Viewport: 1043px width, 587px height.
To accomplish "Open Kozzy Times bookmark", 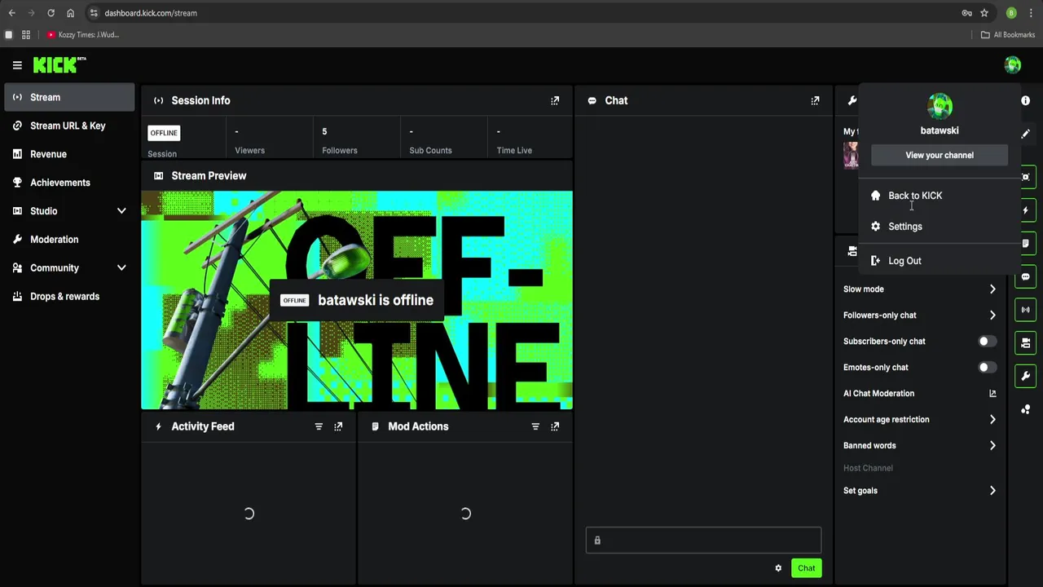I will click(x=82, y=35).
